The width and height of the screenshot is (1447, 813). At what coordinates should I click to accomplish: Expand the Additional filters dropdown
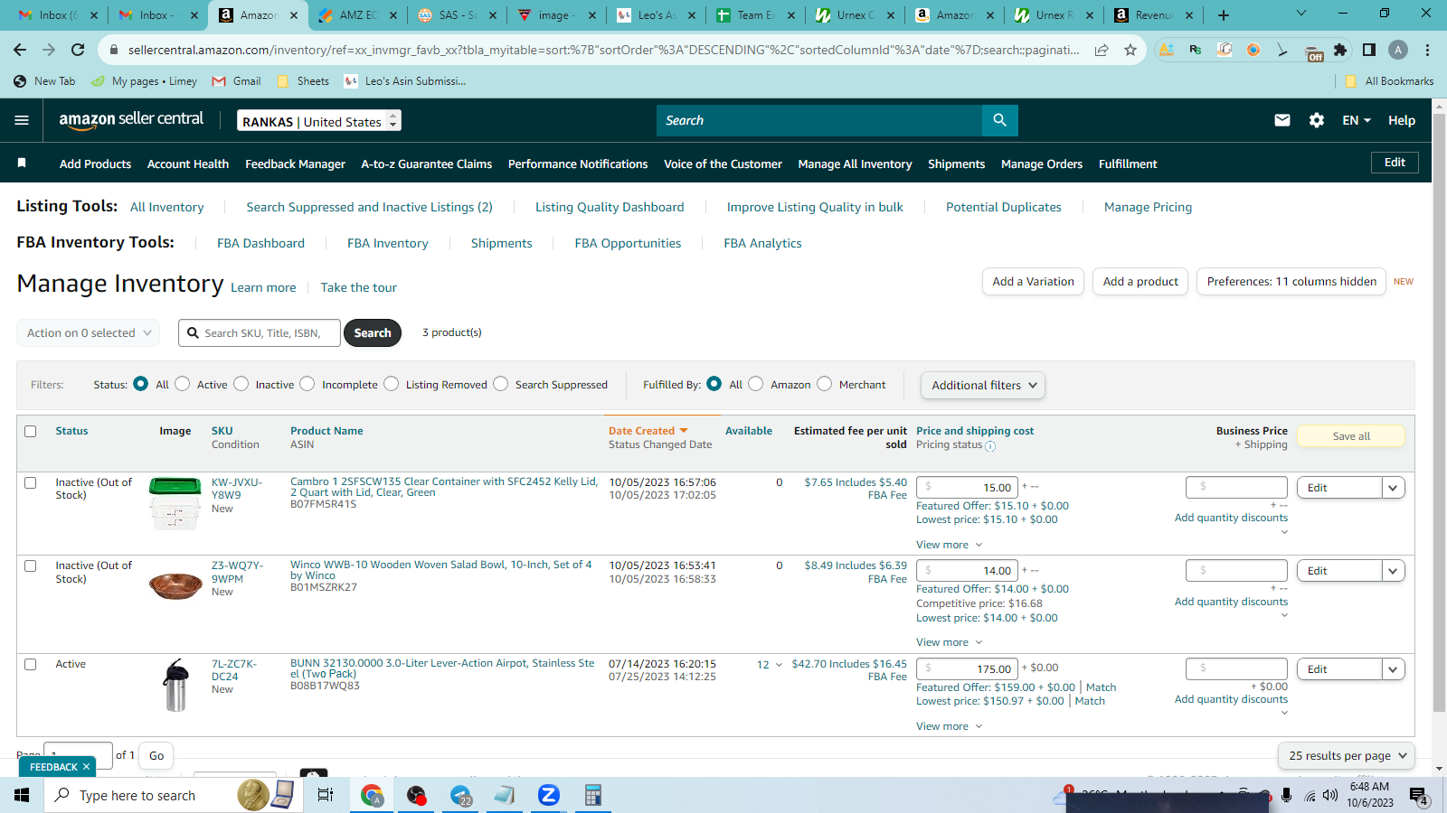(983, 385)
